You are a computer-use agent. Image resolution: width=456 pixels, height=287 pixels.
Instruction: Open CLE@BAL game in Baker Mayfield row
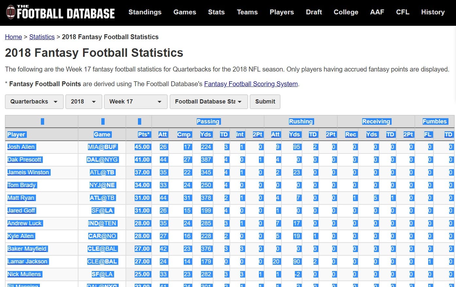click(x=102, y=249)
